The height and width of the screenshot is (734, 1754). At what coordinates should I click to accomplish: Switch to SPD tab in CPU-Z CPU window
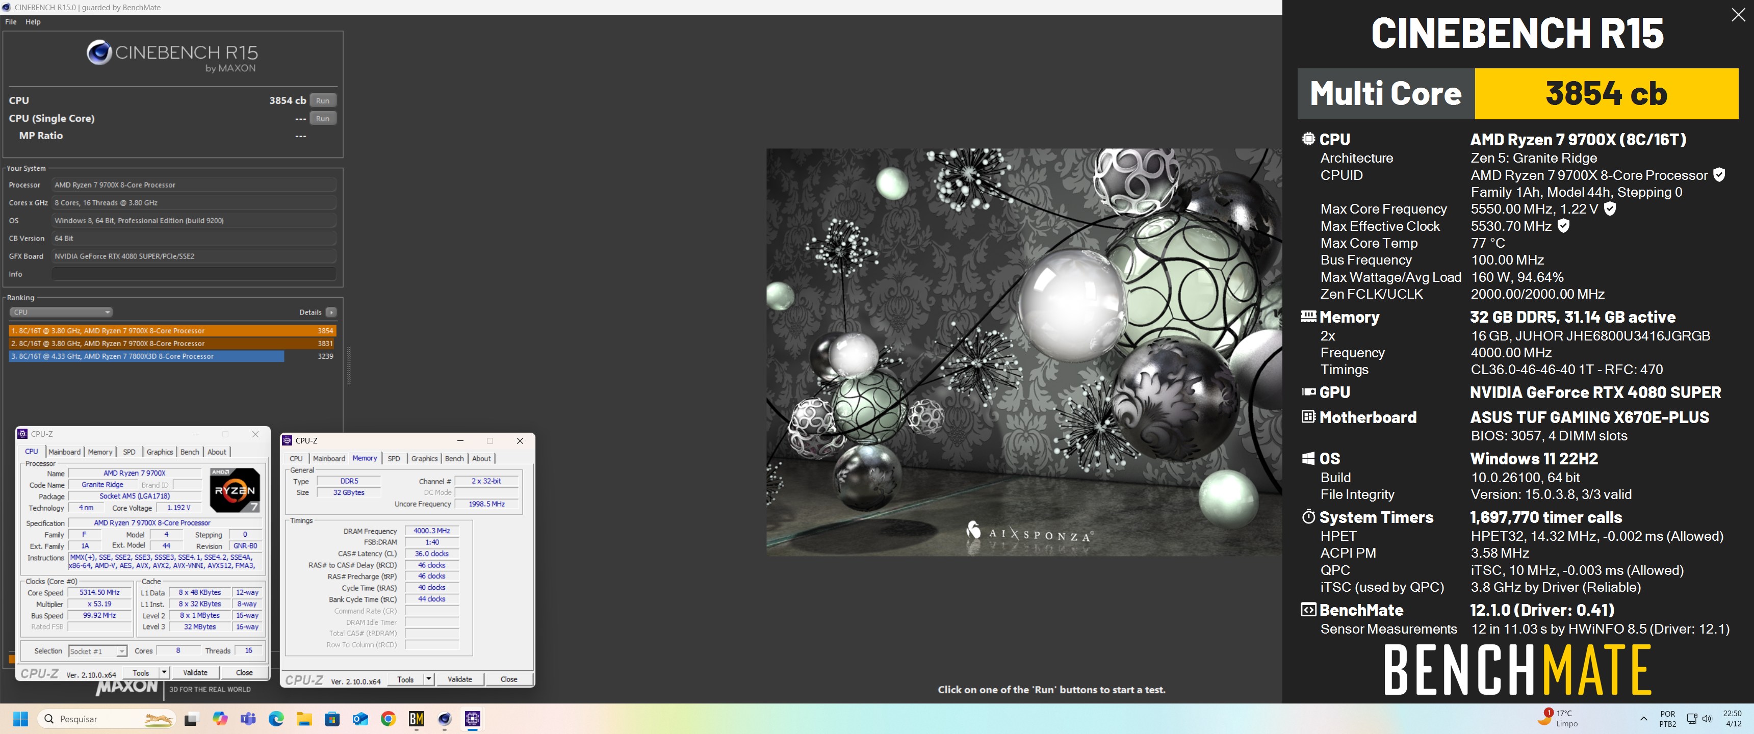click(128, 452)
